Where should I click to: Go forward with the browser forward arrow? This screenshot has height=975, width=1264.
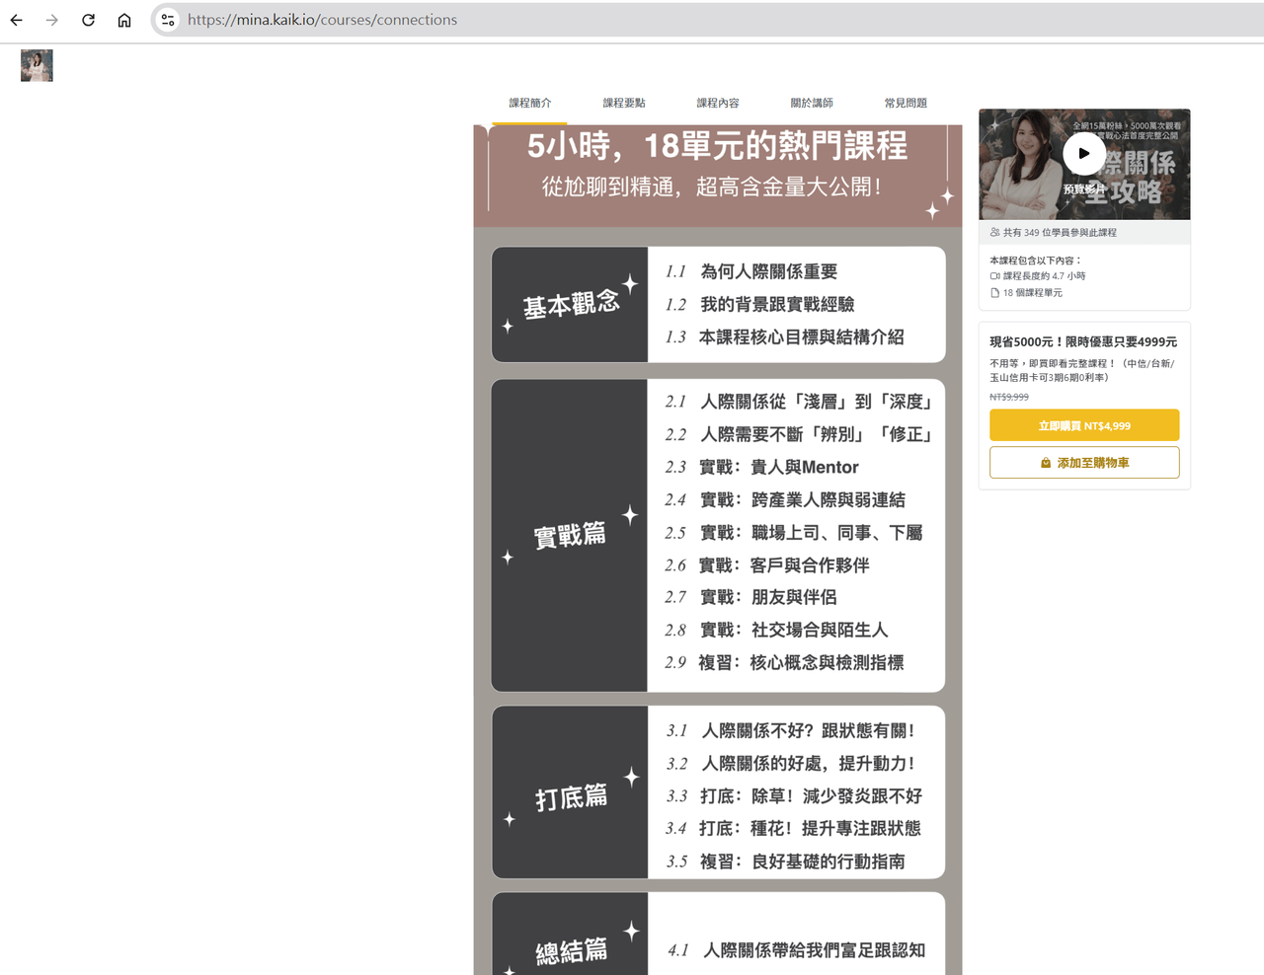[52, 20]
